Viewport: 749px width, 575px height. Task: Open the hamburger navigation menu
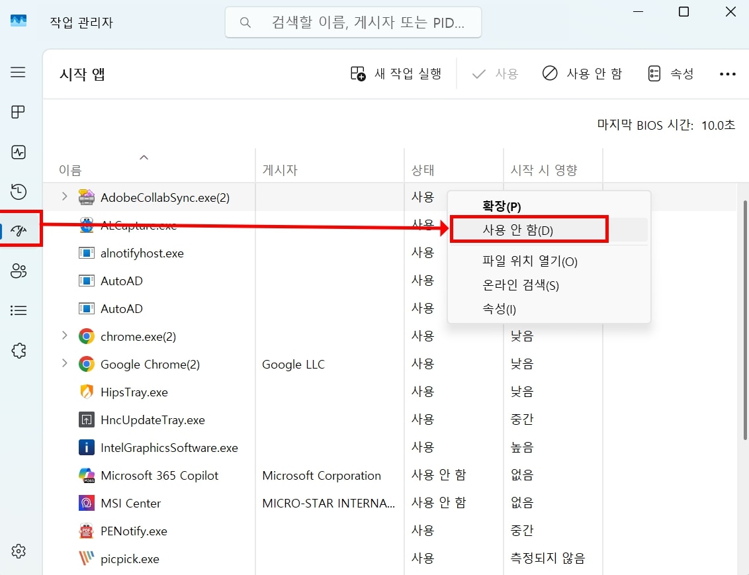19,72
